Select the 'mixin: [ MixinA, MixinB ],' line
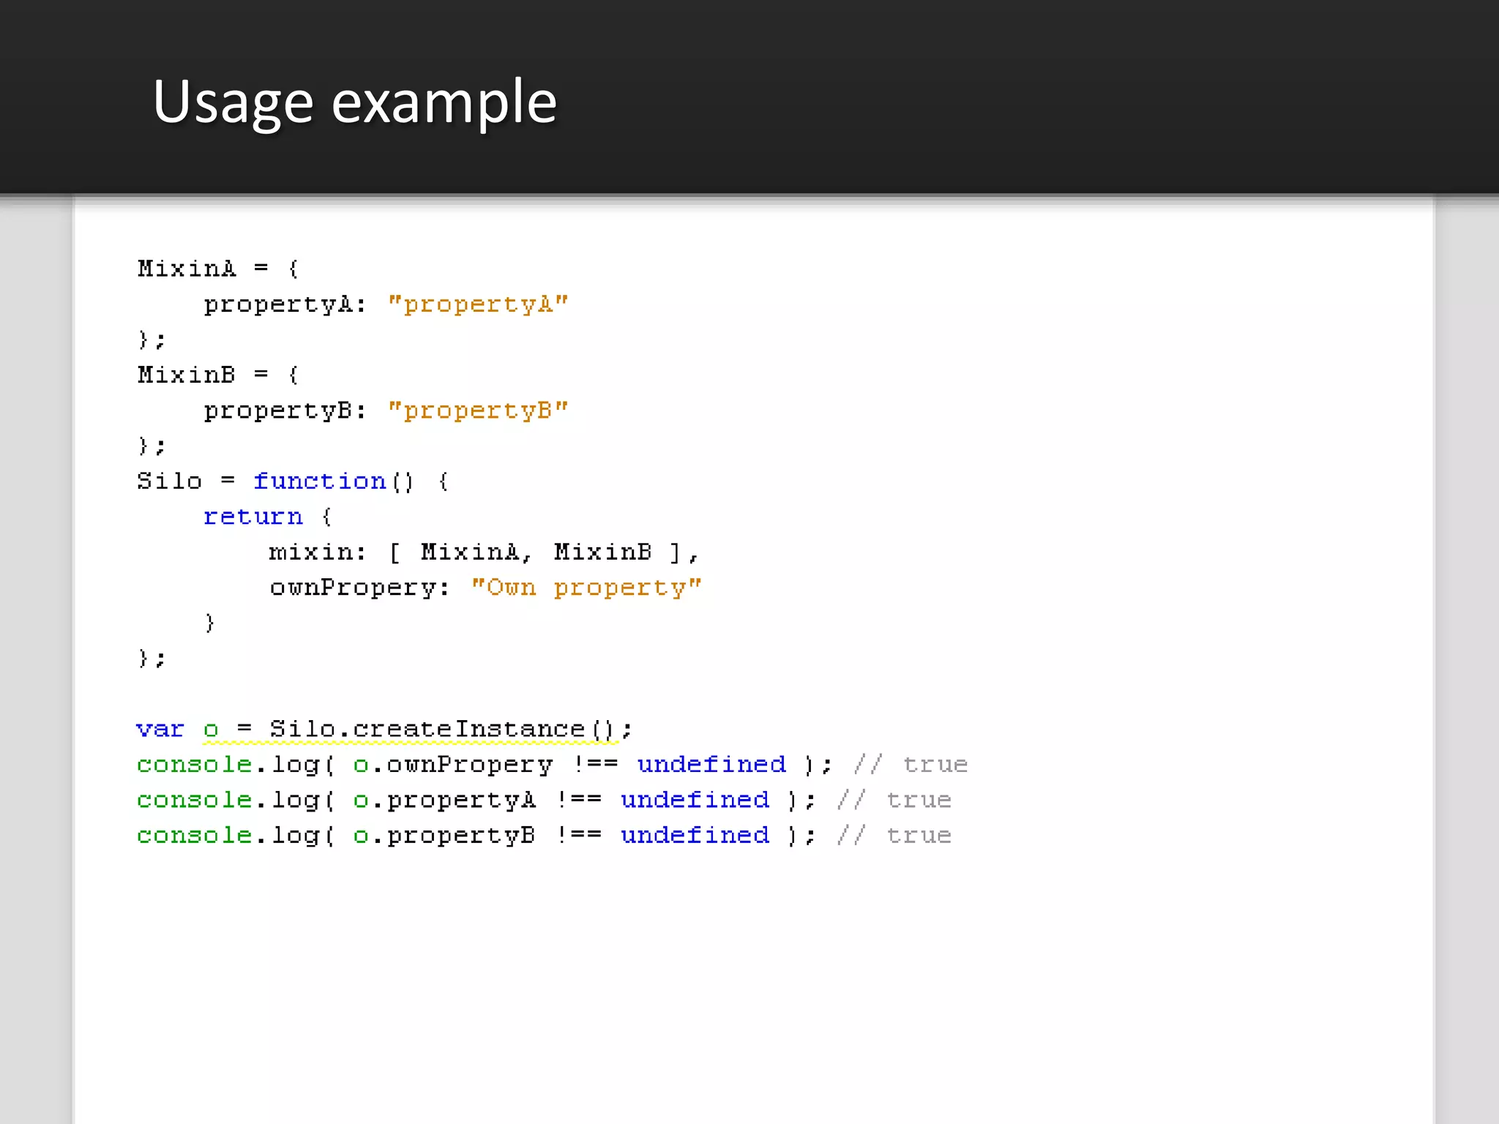1499x1124 pixels. click(484, 552)
